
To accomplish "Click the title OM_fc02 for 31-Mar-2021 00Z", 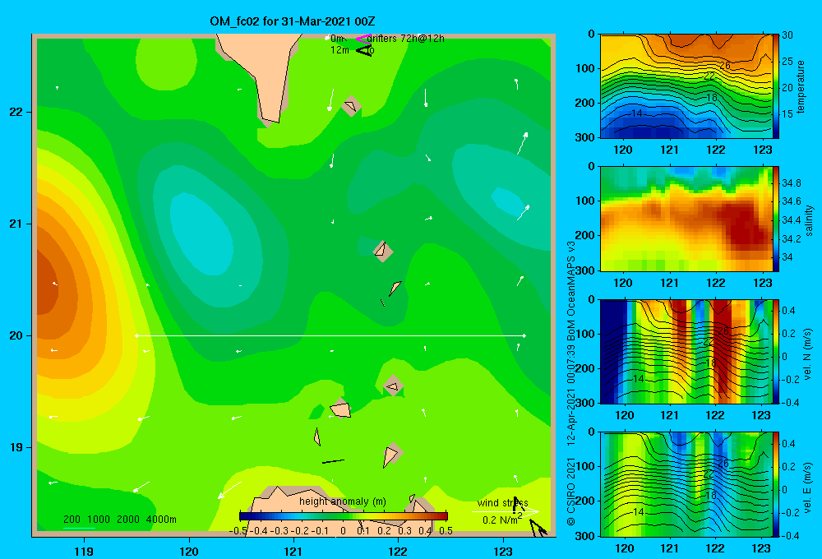I will click(x=292, y=21).
